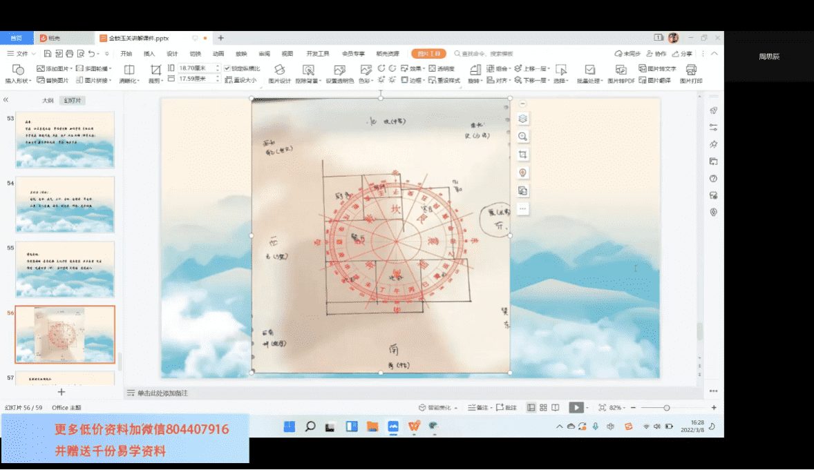Expand the 文件 file menu
Image resolution: width=814 pixels, height=470 pixels.
(21, 54)
